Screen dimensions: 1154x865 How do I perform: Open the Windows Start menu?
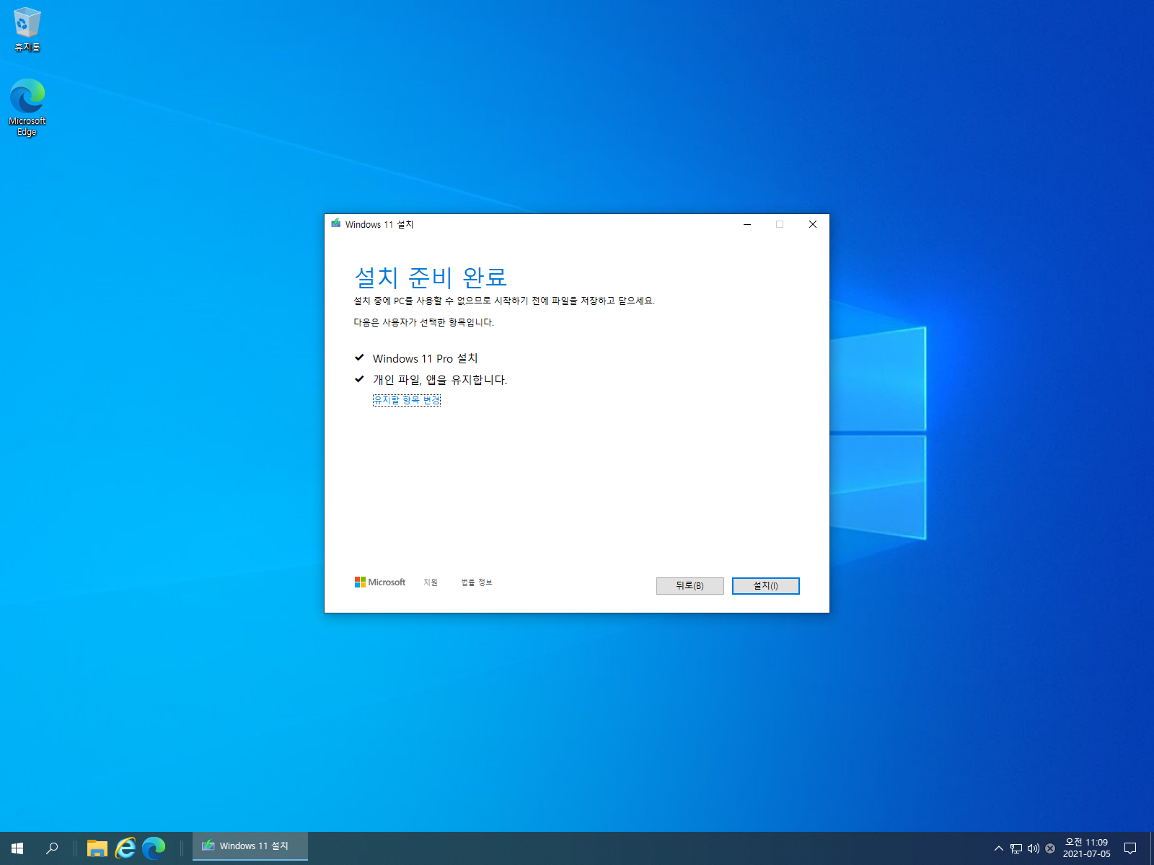(17, 848)
